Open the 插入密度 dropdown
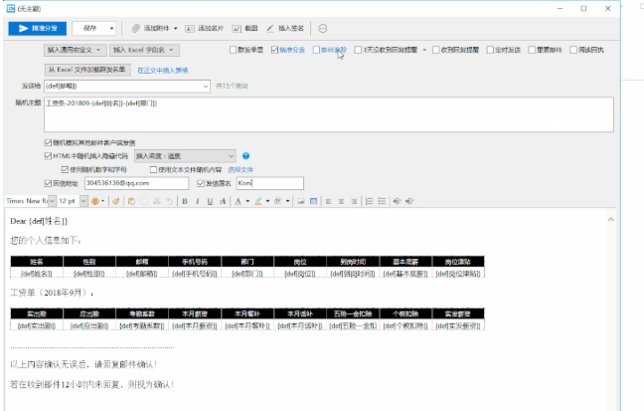Image resolution: width=644 pixels, height=411 pixels. [x=185, y=156]
